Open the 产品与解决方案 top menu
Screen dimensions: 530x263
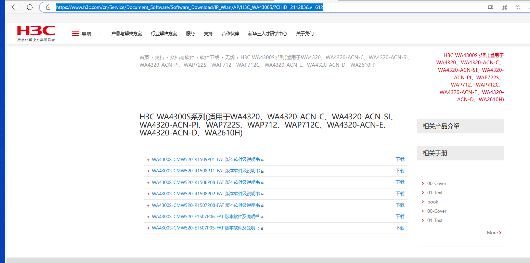(127, 34)
